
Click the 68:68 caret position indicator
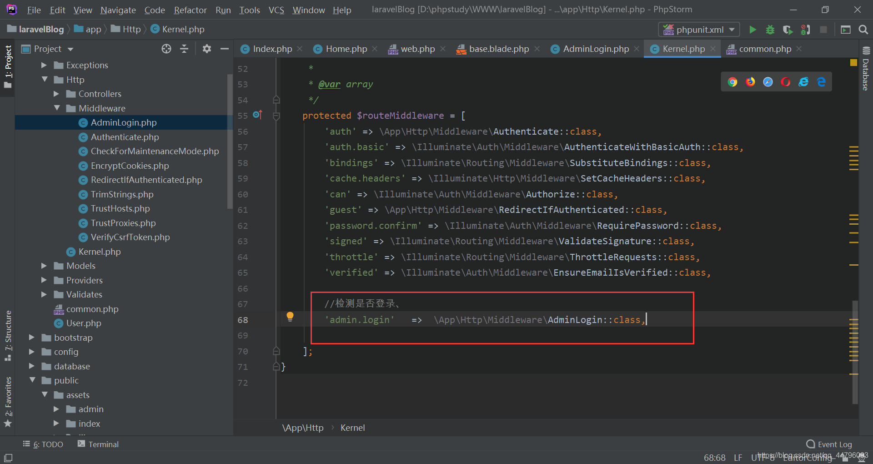pos(715,458)
